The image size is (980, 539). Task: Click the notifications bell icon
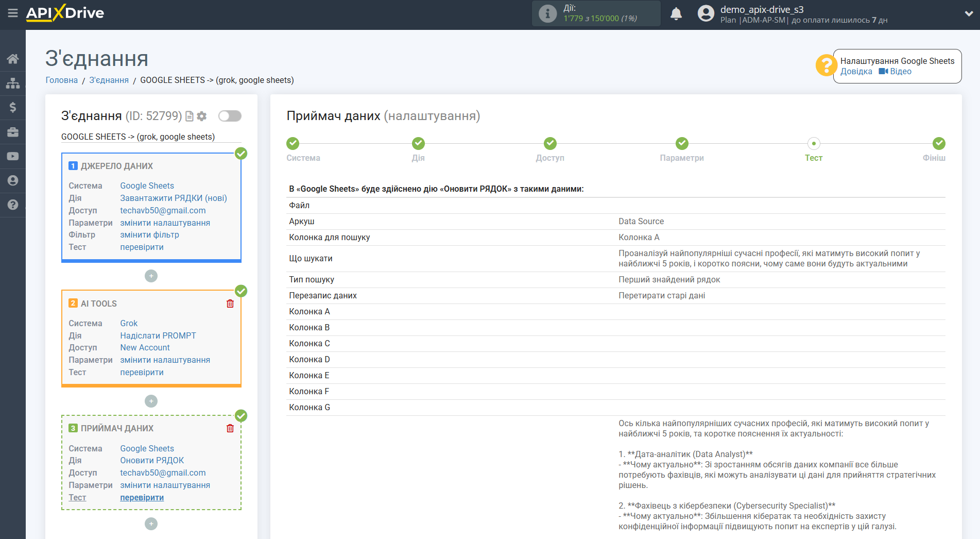(x=676, y=14)
